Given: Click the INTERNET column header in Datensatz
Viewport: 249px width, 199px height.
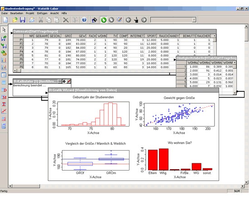Looking at the screenshot, I should point(137,36).
